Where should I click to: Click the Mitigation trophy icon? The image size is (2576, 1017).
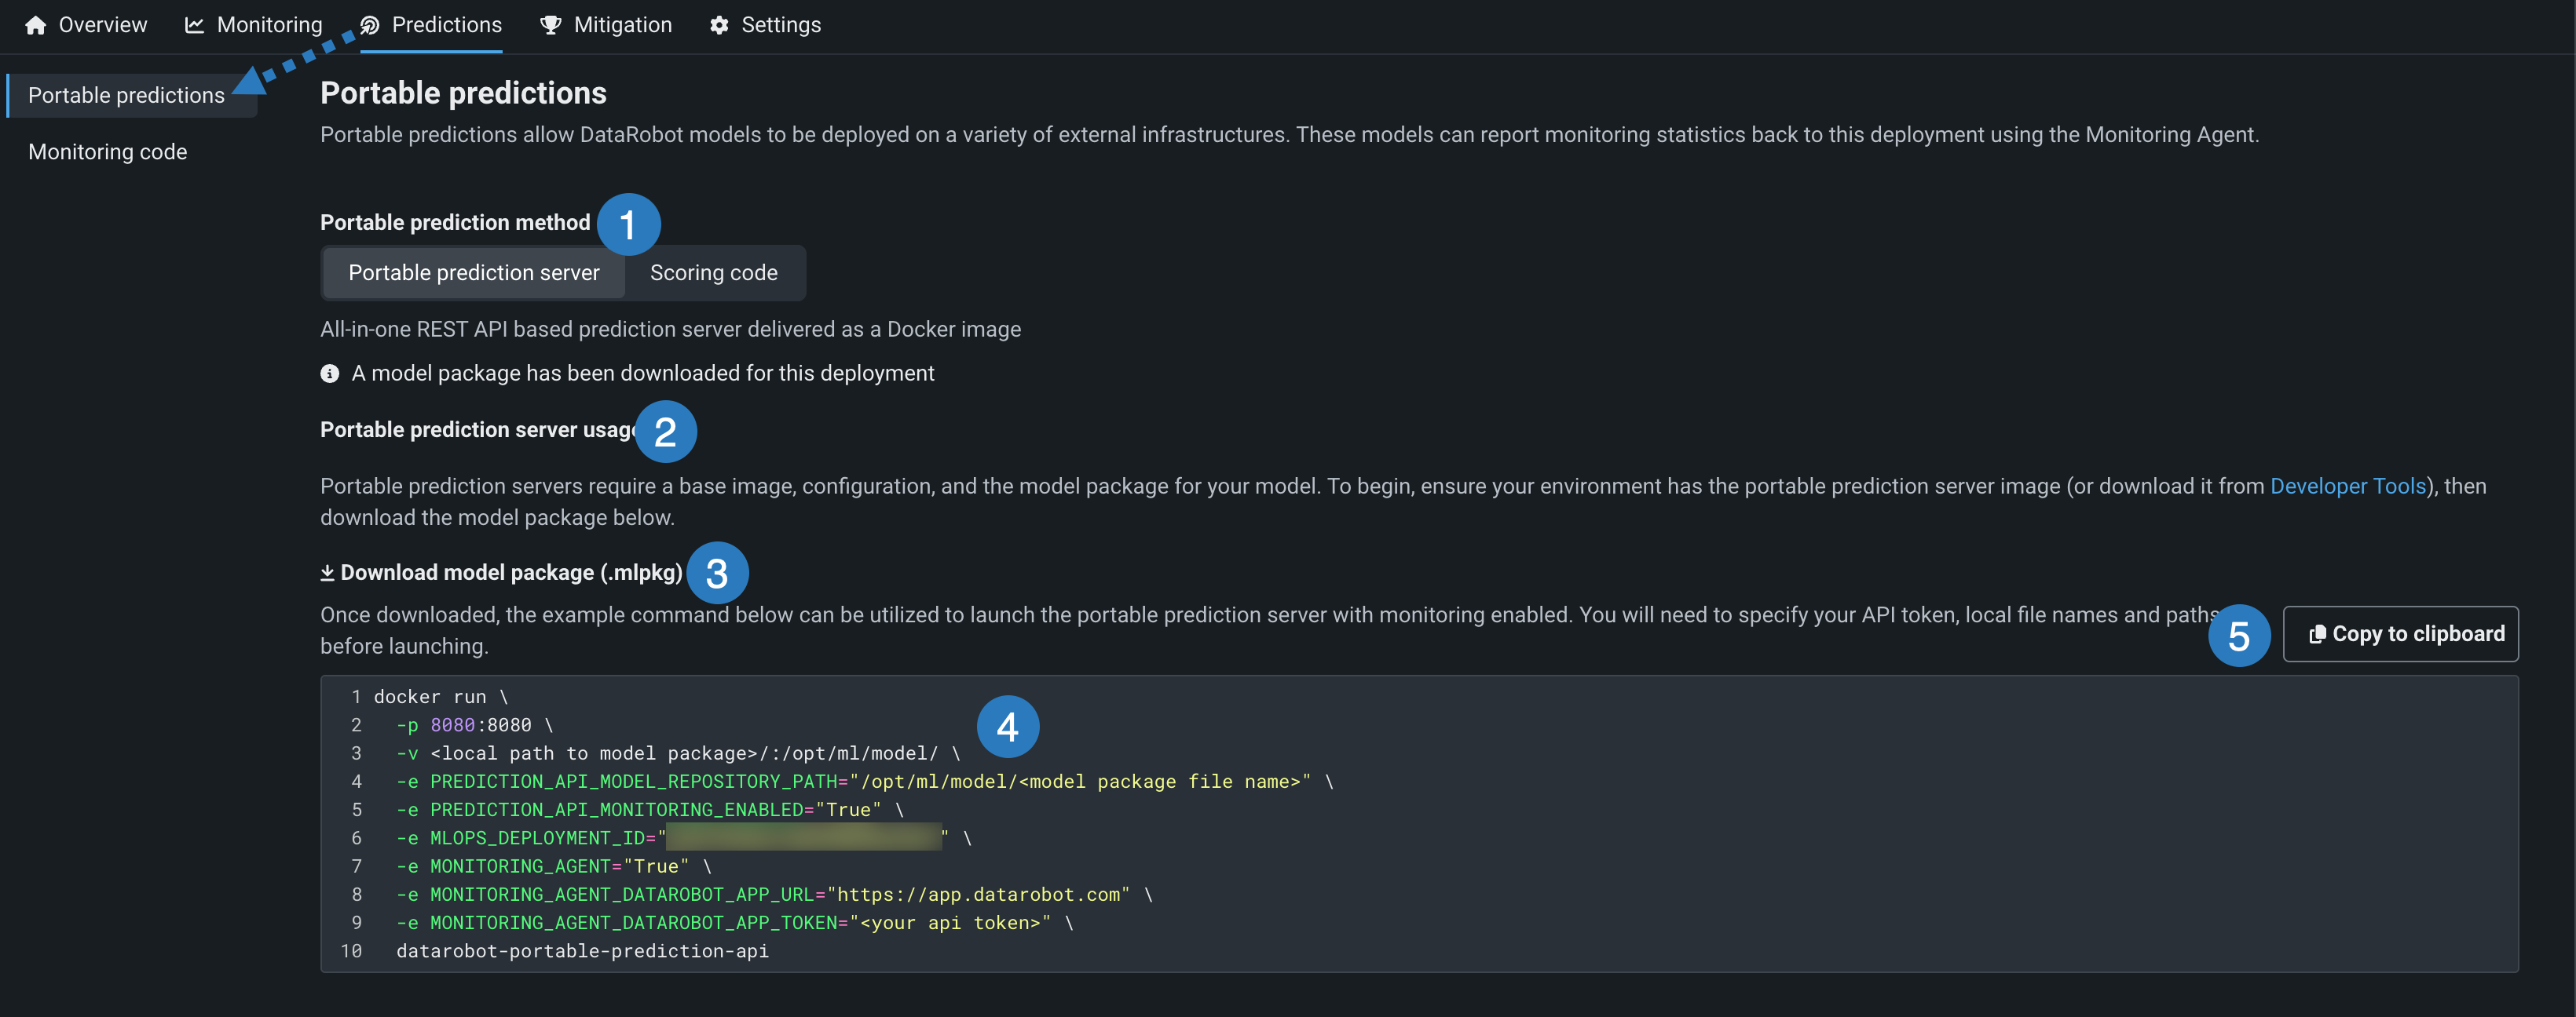pyautogui.click(x=550, y=25)
